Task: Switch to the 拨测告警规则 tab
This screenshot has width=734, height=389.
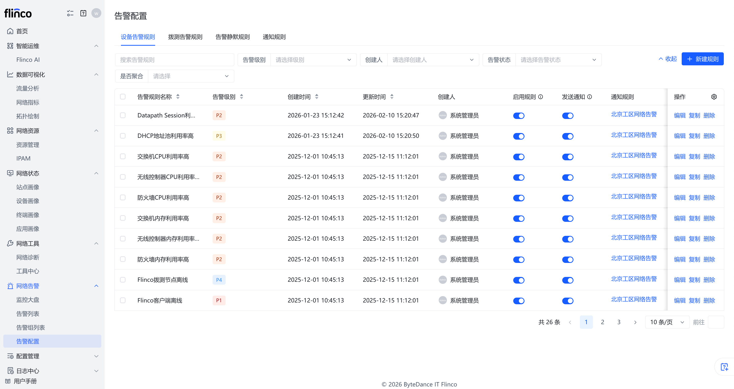Action: 185,37
